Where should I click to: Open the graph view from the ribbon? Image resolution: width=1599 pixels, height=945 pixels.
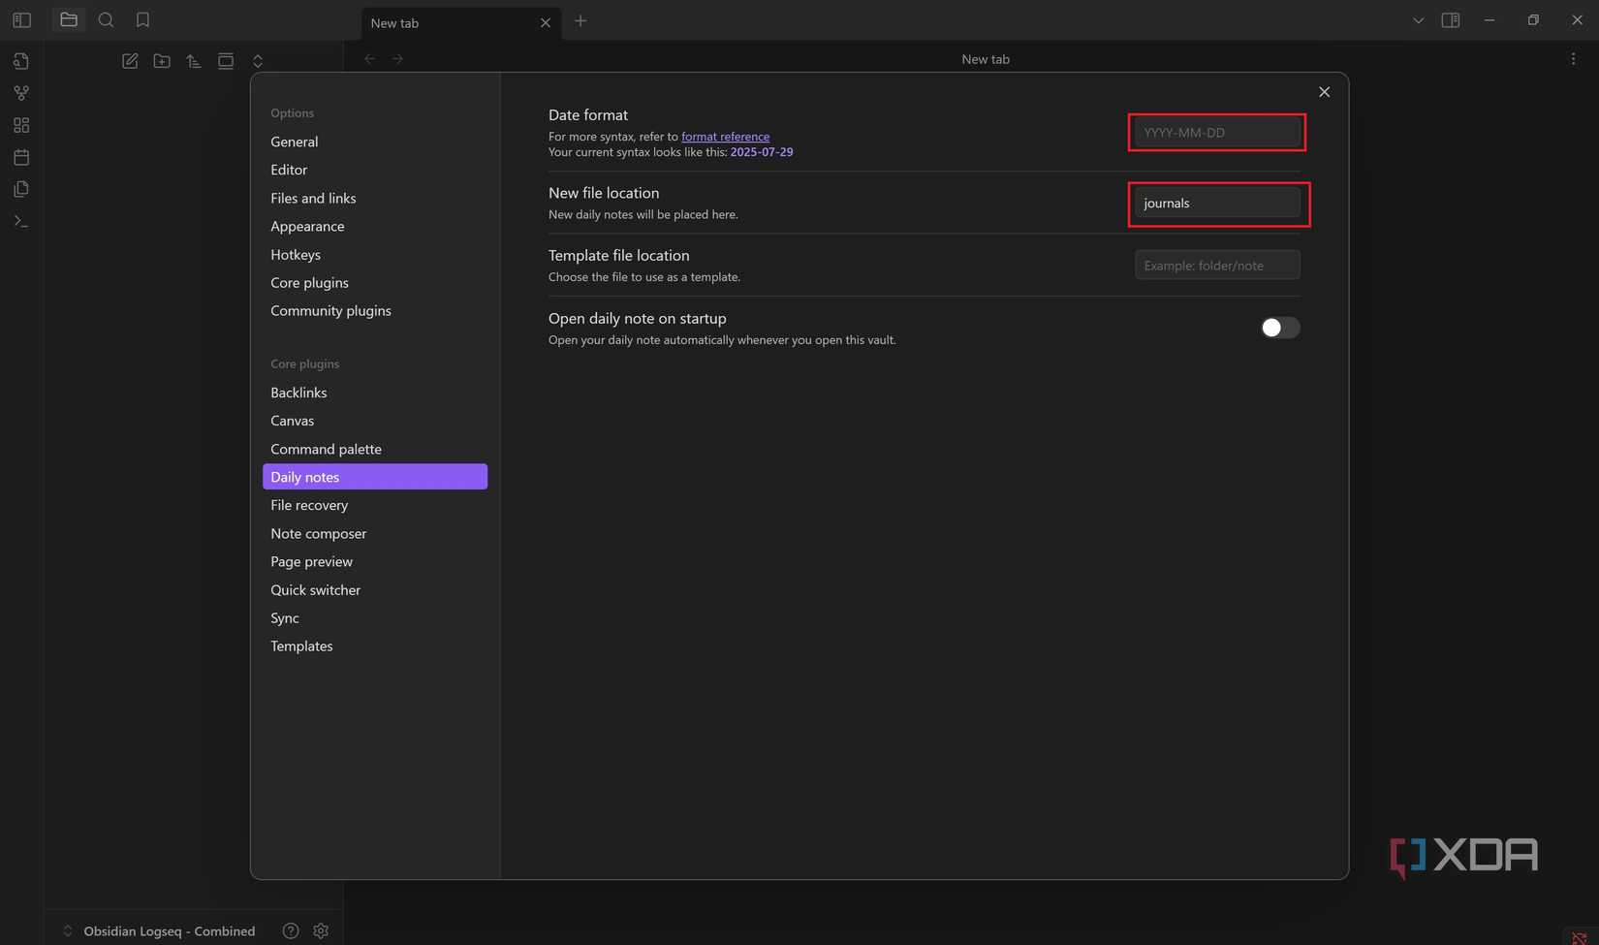pos(20,92)
